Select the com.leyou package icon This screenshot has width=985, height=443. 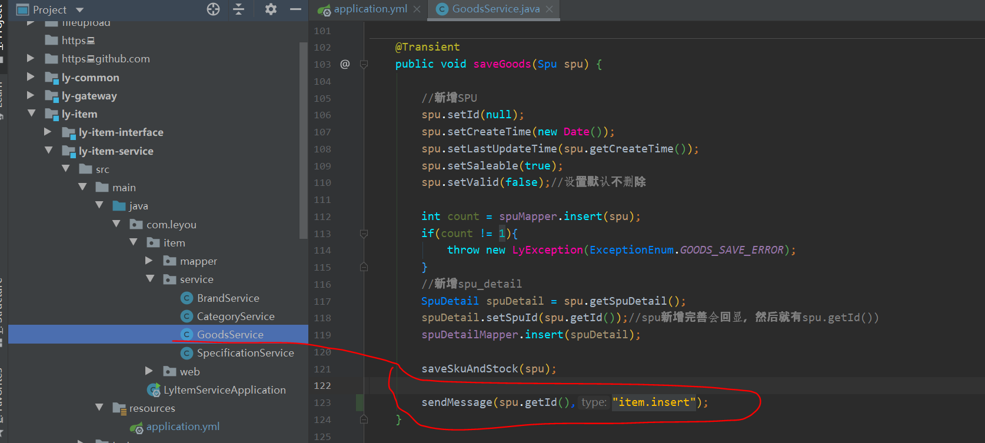(x=136, y=224)
